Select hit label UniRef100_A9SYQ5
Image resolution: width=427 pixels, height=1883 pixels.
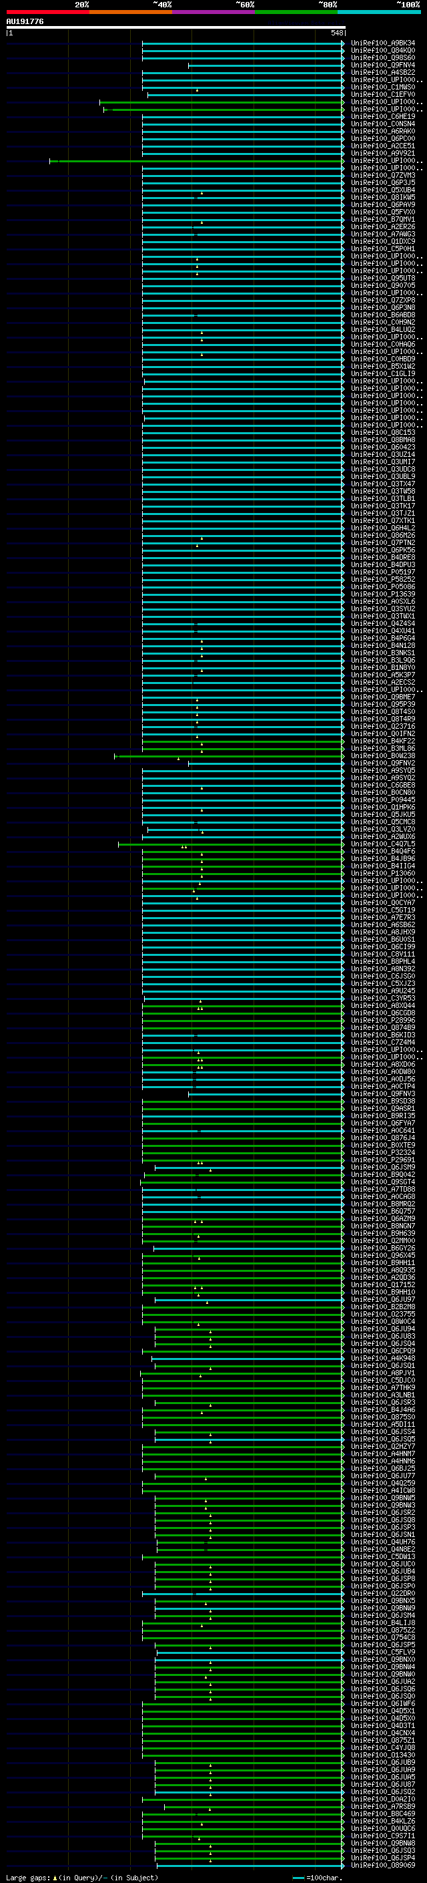383,770
